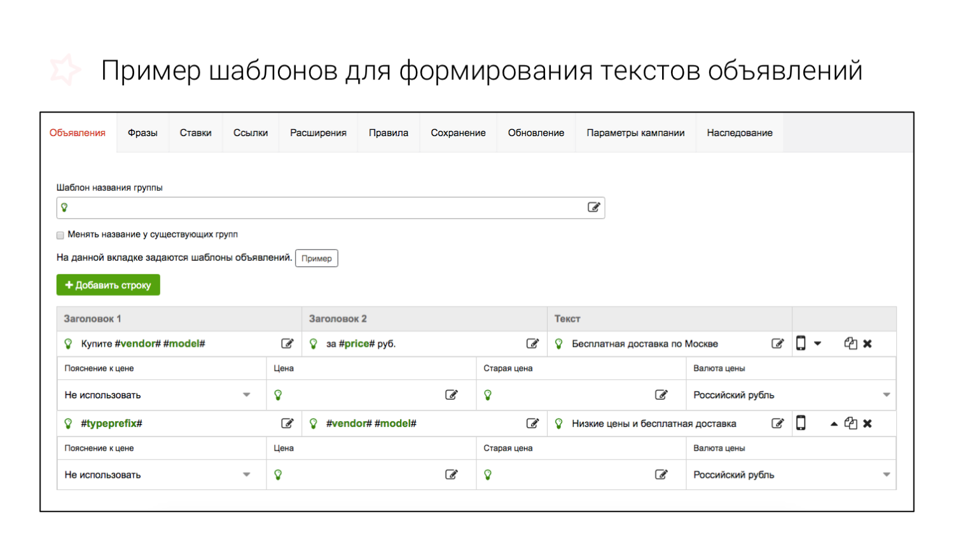This screenshot has width=954, height=537.
Task: Delete the Купите #vendor# #model# row with the X icon
Action: pyautogui.click(x=868, y=344)
